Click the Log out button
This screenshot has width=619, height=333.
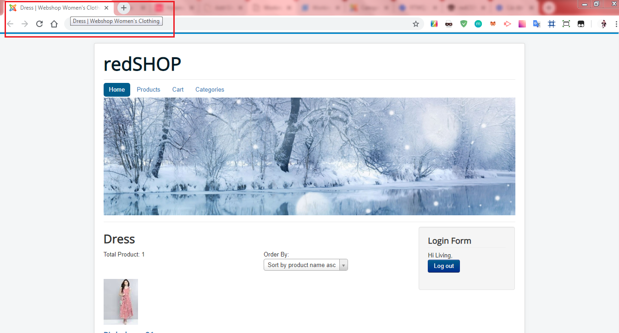pyautogui.click(x=444, y=266)
